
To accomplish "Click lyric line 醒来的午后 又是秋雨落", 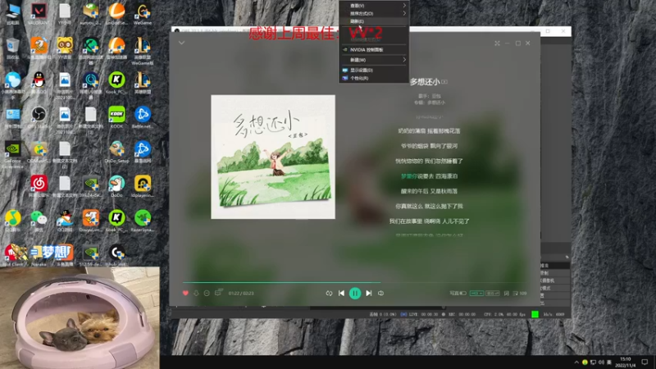I will pos(429,191).
